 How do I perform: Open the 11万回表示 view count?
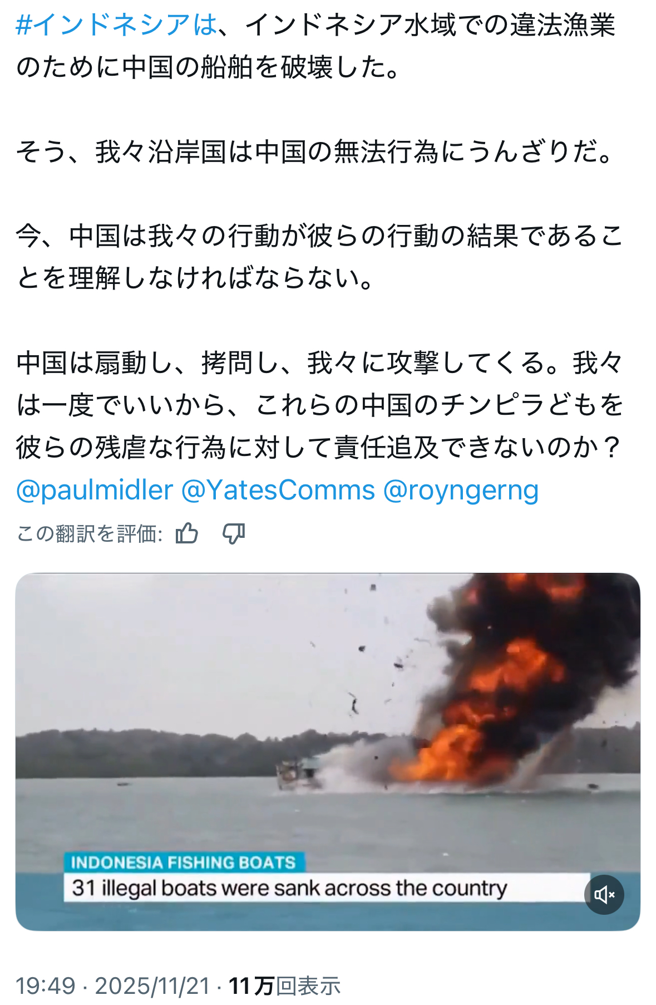coord(284,986)
